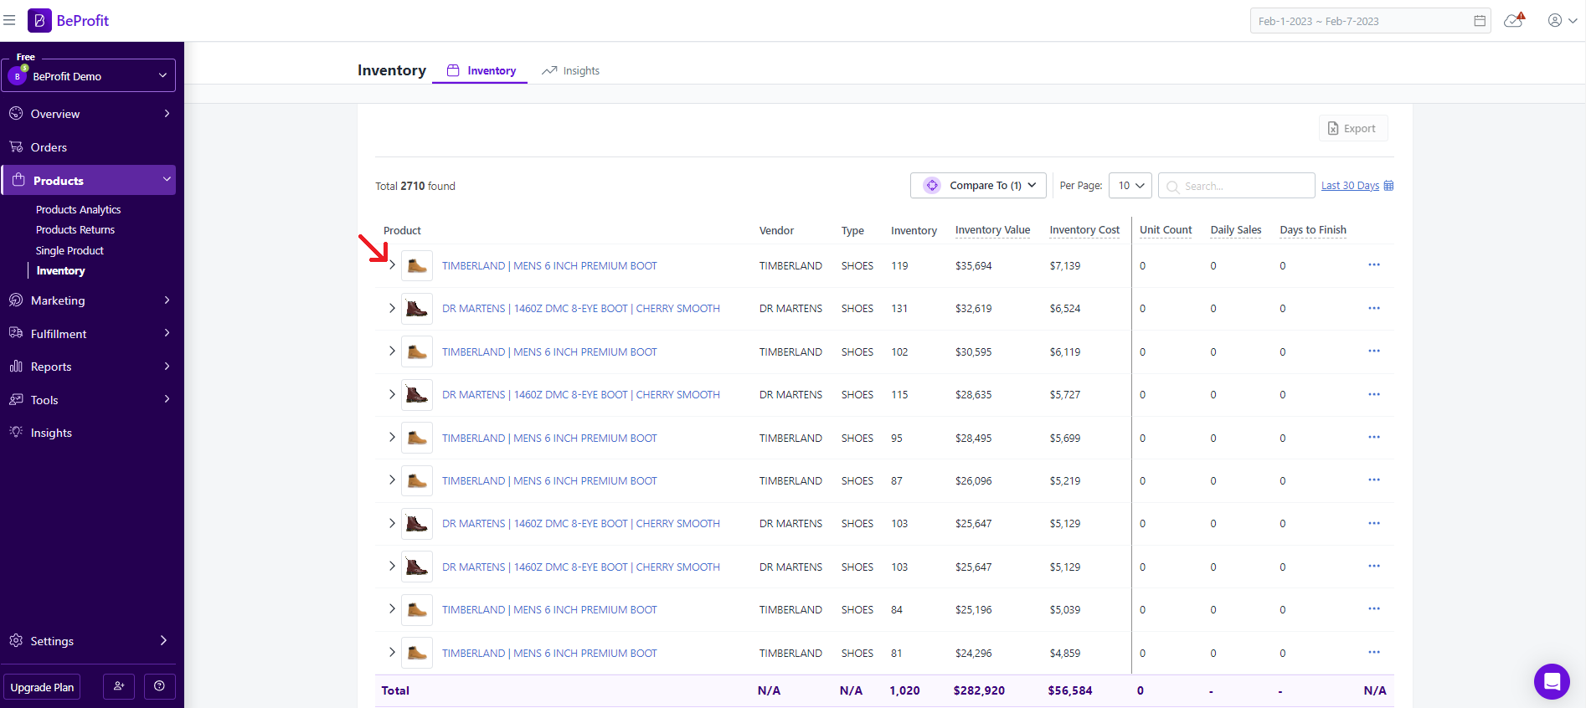
Task: Open three-dot menu for 95 inventory row
Action: (1374, 438)
